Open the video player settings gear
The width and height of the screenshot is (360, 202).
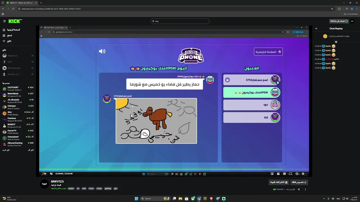pos(303,174)
